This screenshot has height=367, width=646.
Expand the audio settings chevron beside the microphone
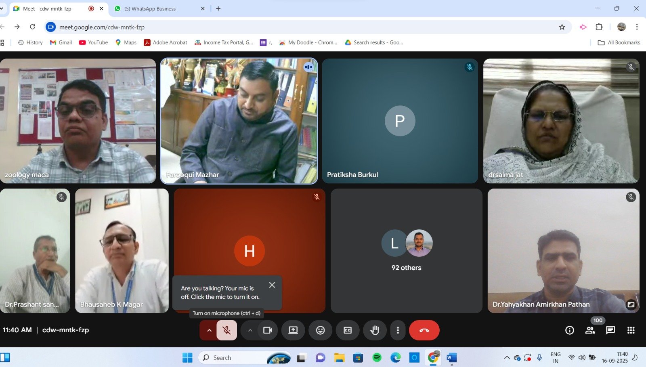click(x=209, y=330)
